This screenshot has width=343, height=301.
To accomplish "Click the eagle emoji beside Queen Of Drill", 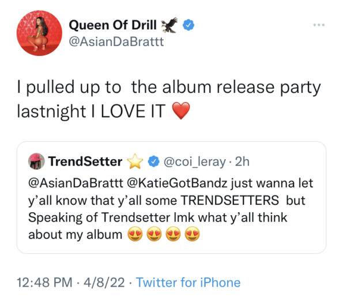I will coord(169,25).
